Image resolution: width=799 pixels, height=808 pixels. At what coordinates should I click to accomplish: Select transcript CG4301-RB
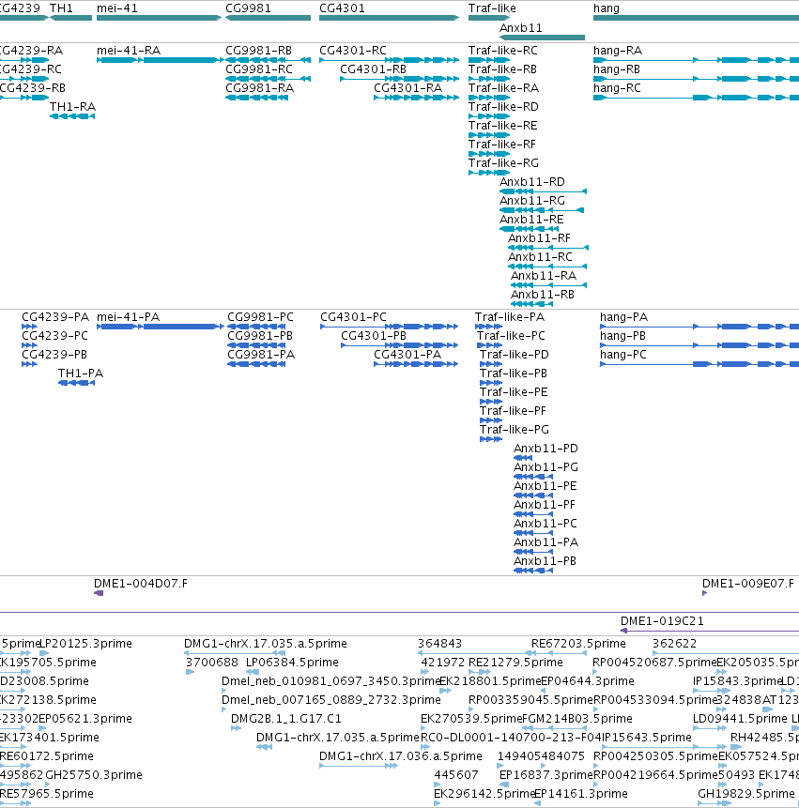point(373,69)
